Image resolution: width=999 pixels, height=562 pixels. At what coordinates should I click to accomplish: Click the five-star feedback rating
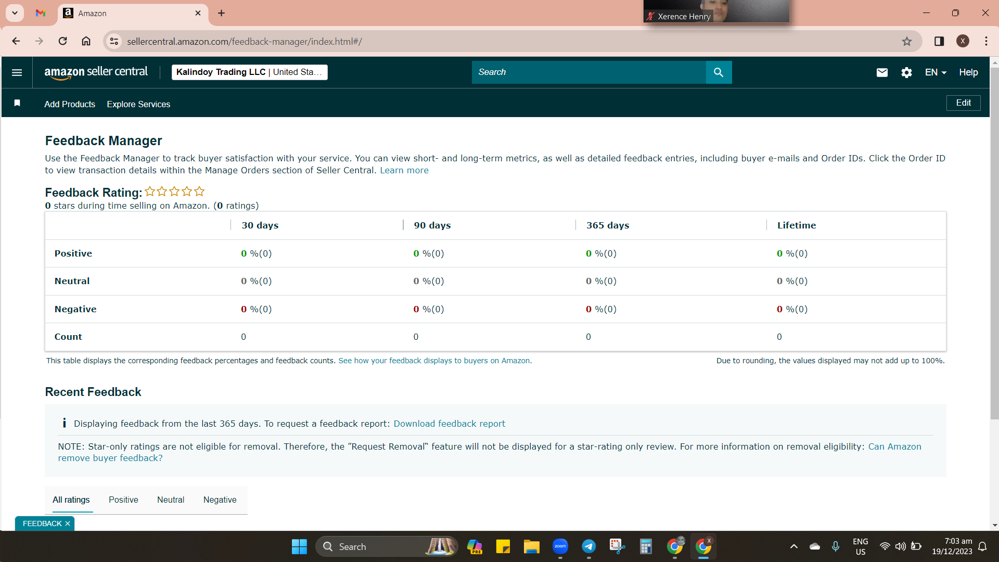click(174, 191)
